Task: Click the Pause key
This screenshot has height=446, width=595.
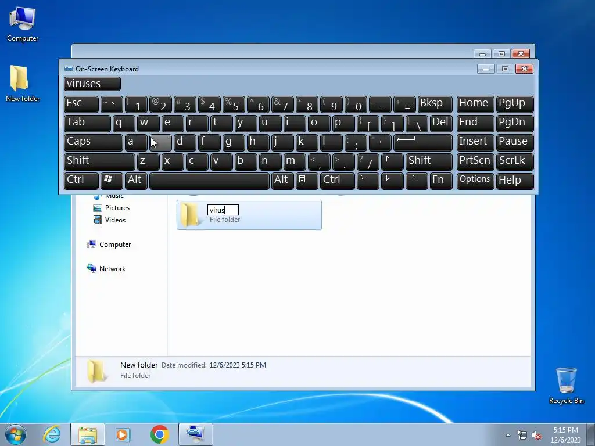Action: click(515, 143)
